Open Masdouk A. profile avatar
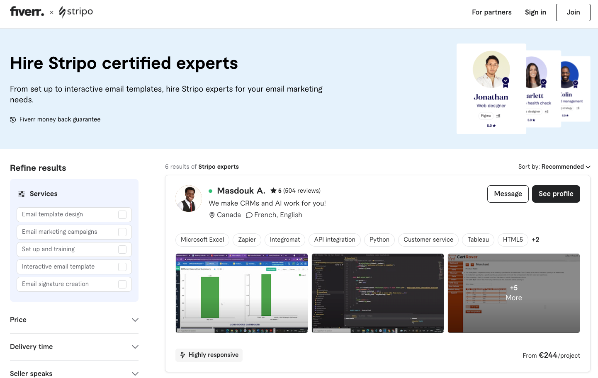Viewport: 598px width, 378px height. point(189,199)
